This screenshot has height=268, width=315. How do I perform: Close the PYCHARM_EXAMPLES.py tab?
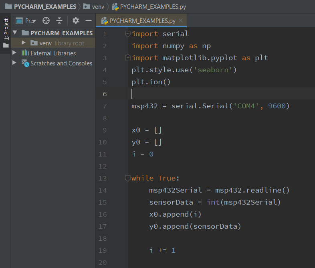click(x=181, y=20)
